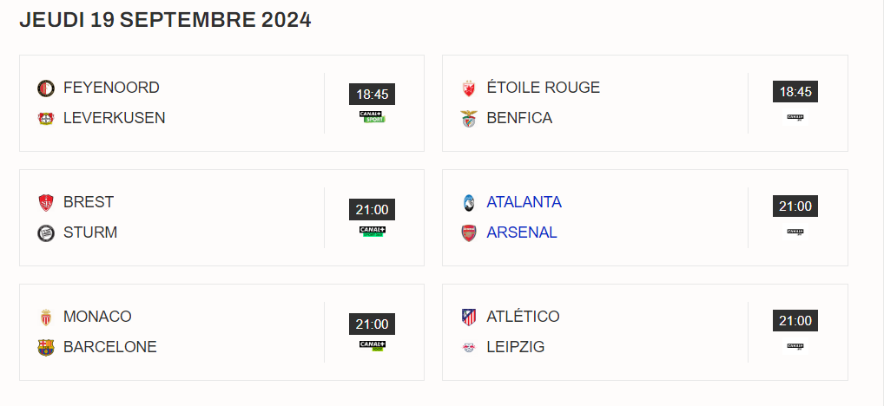The height and width of the screenshot is (406, 884).
Task: Click the Canal+ Sport logo for Feyenoord–Leverkusen
Action: click(372, 116)
